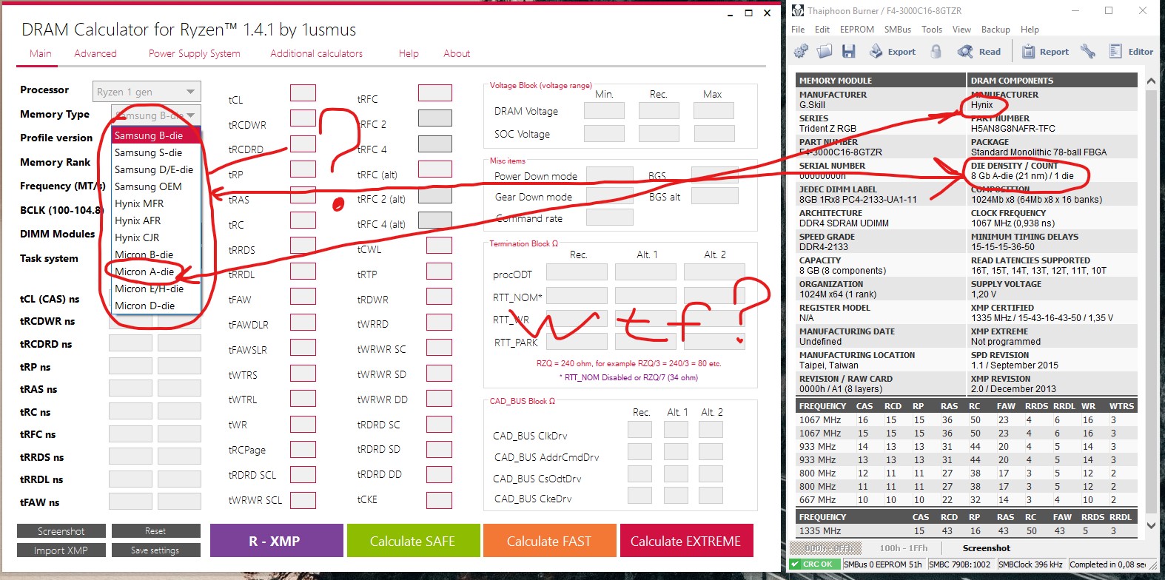Open settings gears icon in Thaiphoon Burner toolbar

point(801,51)
